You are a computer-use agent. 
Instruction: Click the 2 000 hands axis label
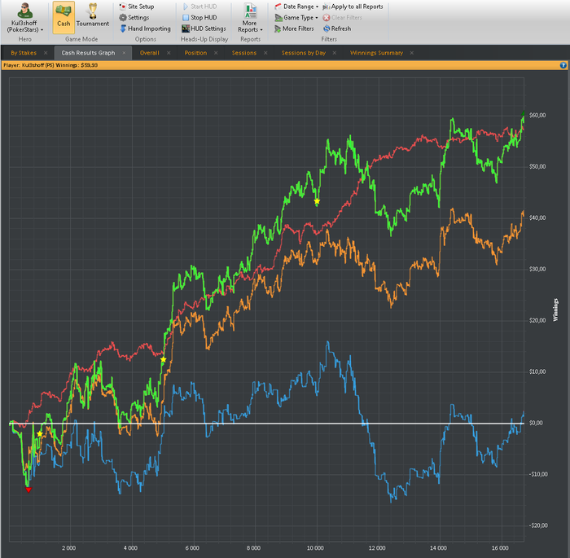click(x=68, y=547)
